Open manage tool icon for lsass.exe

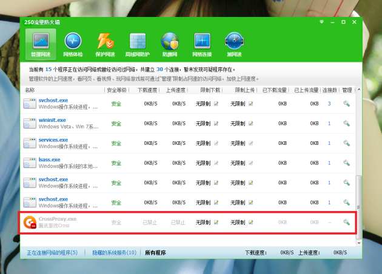346,163
